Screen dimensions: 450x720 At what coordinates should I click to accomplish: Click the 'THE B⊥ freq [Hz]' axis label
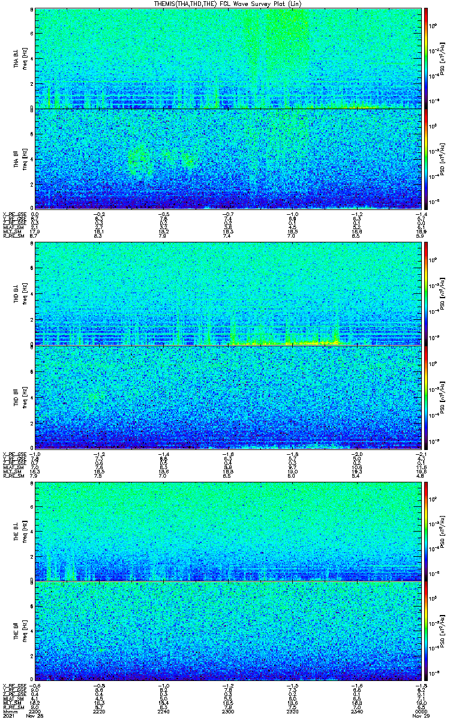20,530
